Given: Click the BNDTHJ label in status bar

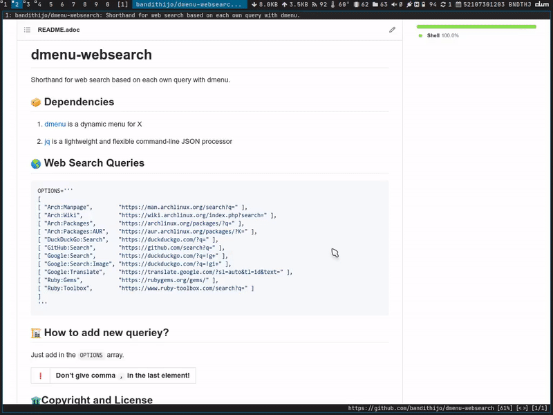Looking at the screenshot, I should (x=520, y=5).
